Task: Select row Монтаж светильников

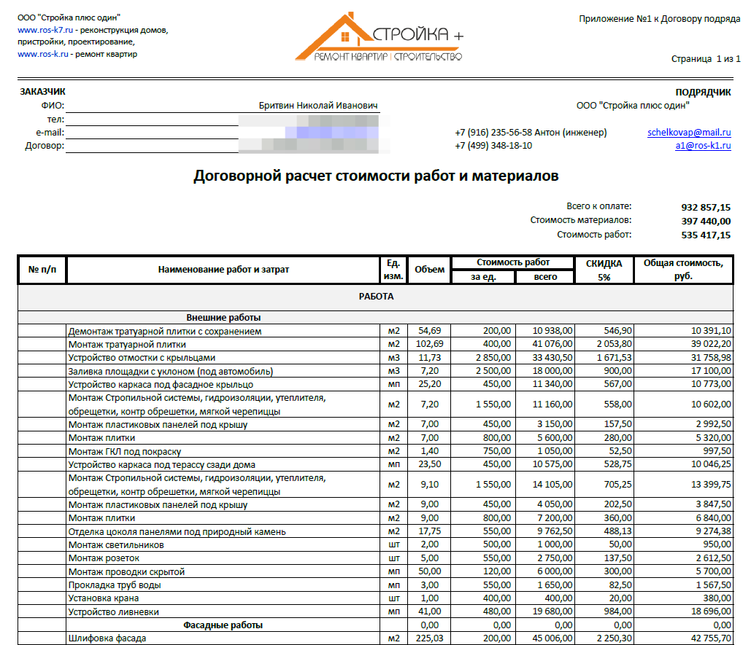Action: coord(376,544)
